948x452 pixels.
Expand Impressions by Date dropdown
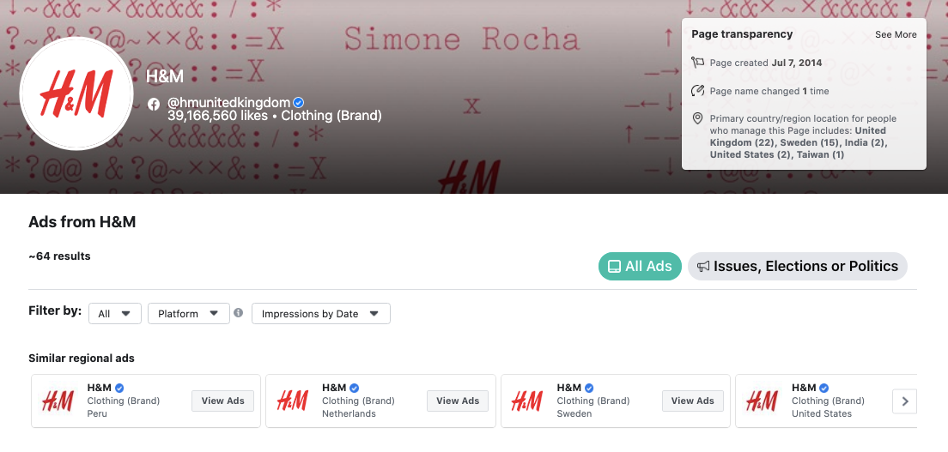tap(321, 314)
